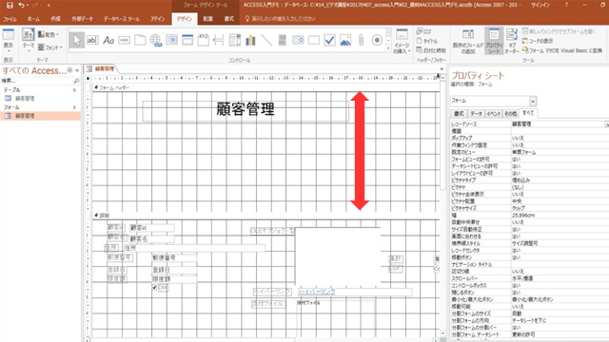Choose the Web Browser control
Screen dimensions: 609x342
(171, 40)
